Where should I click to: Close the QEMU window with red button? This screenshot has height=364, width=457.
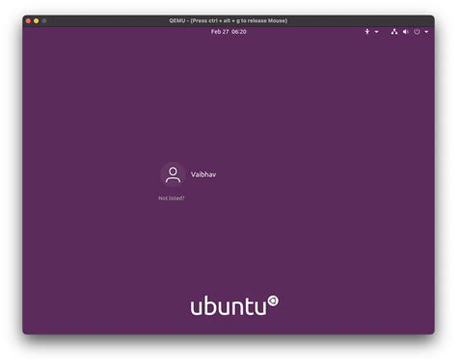click(x=28, y=21)
